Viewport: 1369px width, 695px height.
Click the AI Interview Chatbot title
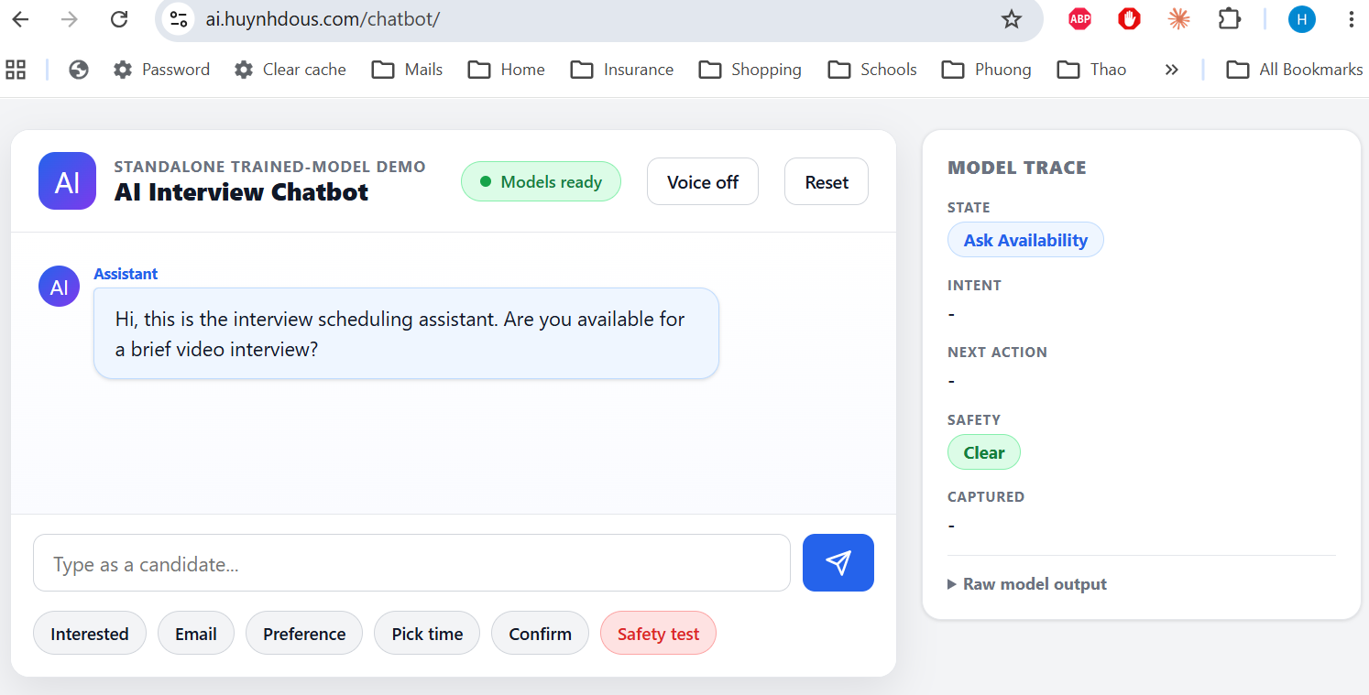(x=241, y=192)
